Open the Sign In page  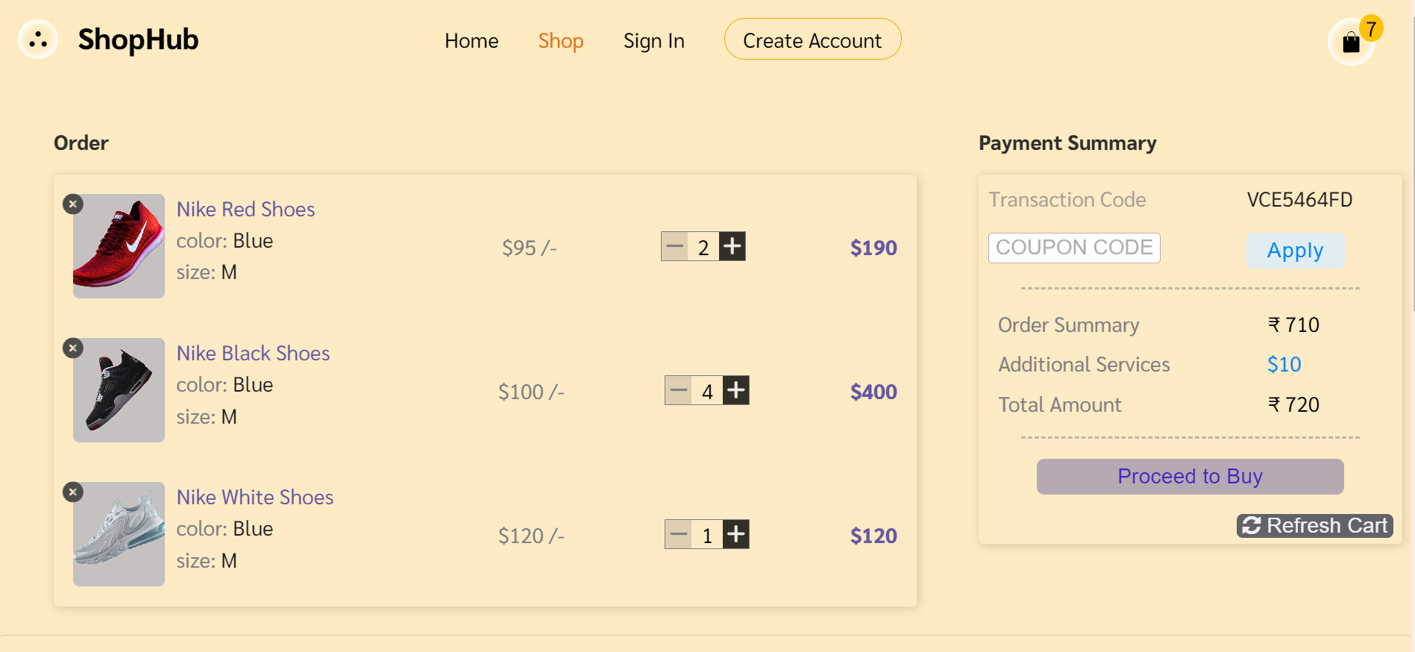point(654,40)
